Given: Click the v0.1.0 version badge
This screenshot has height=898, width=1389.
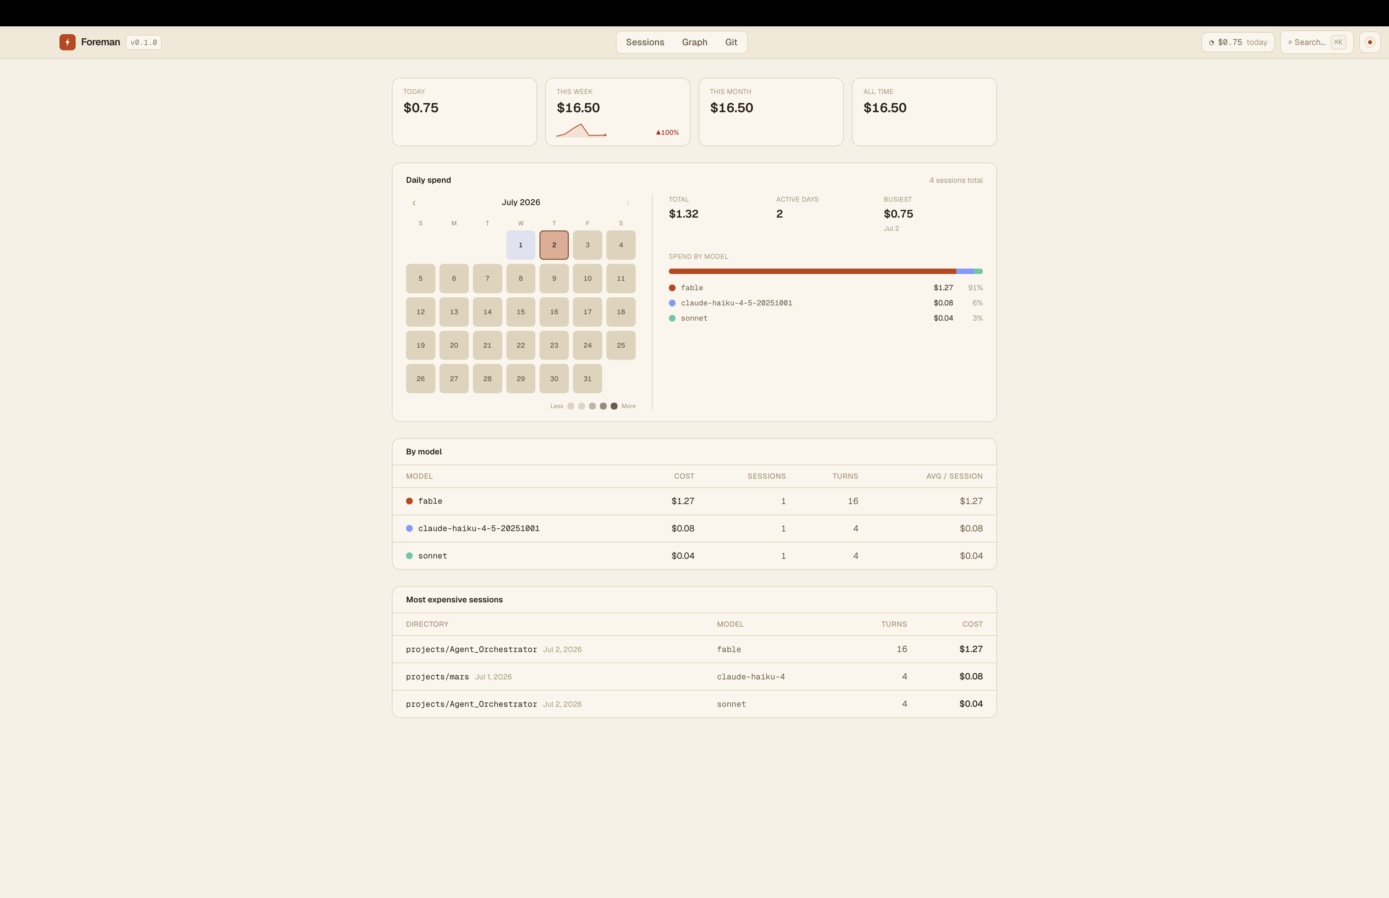Looking at the screenshot, I should tap(143, 42).
